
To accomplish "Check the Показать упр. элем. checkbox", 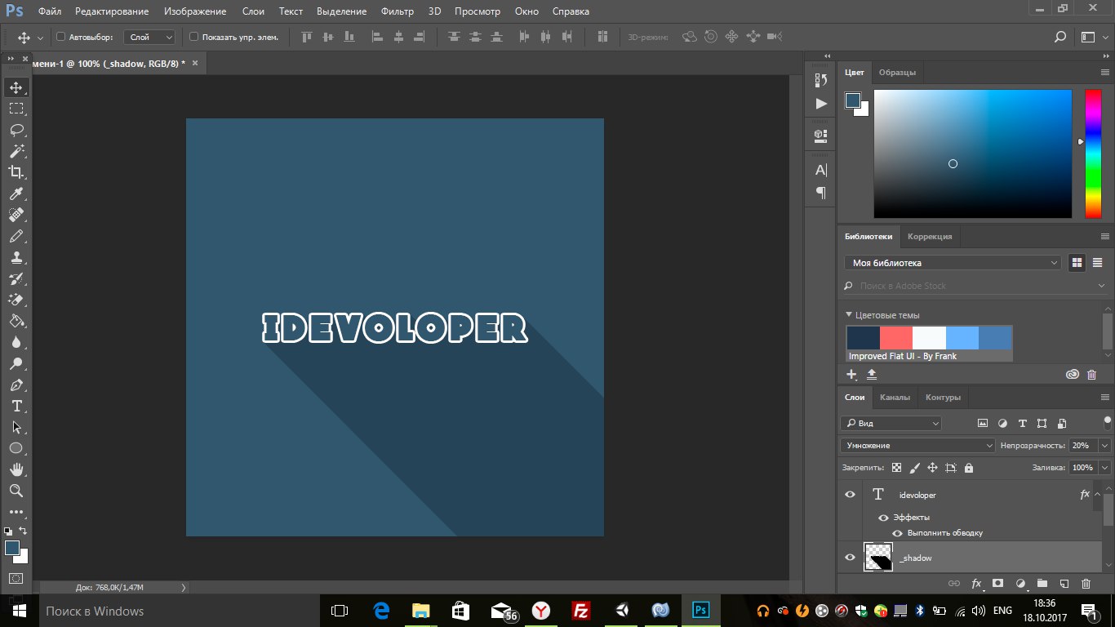I will point(193,37).
